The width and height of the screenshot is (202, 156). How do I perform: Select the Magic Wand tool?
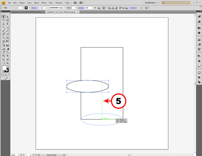point(3,20)
